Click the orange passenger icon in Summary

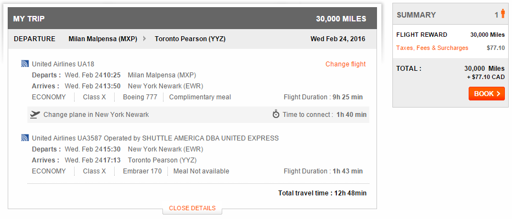click(x=503, y=14)
